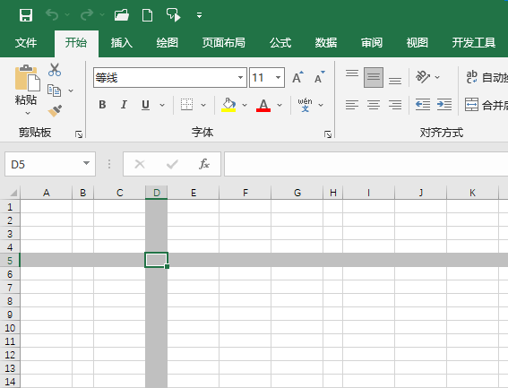Switch to the 绘图 tab
Viewport: 508px width, 388px height.
click(168, 43)
